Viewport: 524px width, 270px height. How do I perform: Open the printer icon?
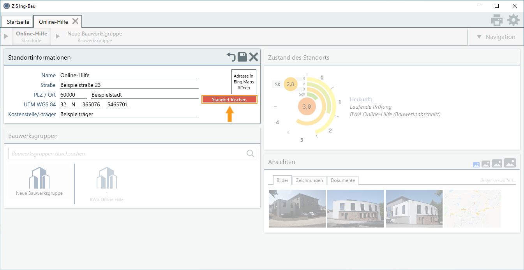click(x=497, y=20)
